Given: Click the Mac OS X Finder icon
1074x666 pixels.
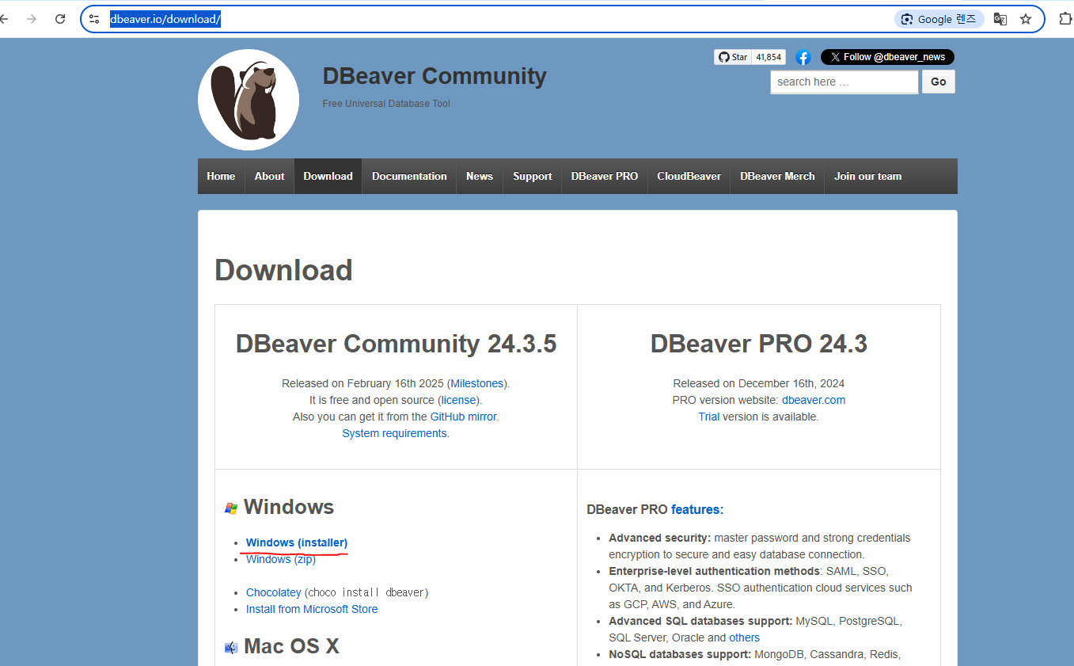Looking at the screenshot, I should click(231, 648).
